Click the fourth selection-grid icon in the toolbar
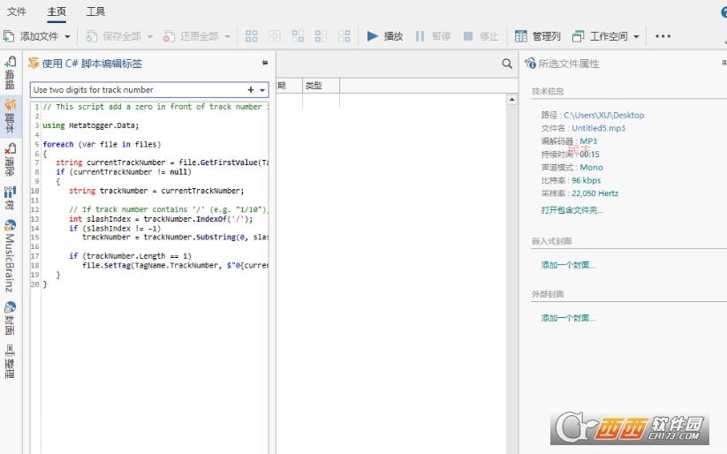The height and width of the screenshot is (454, 727). [x=321, y=36]
